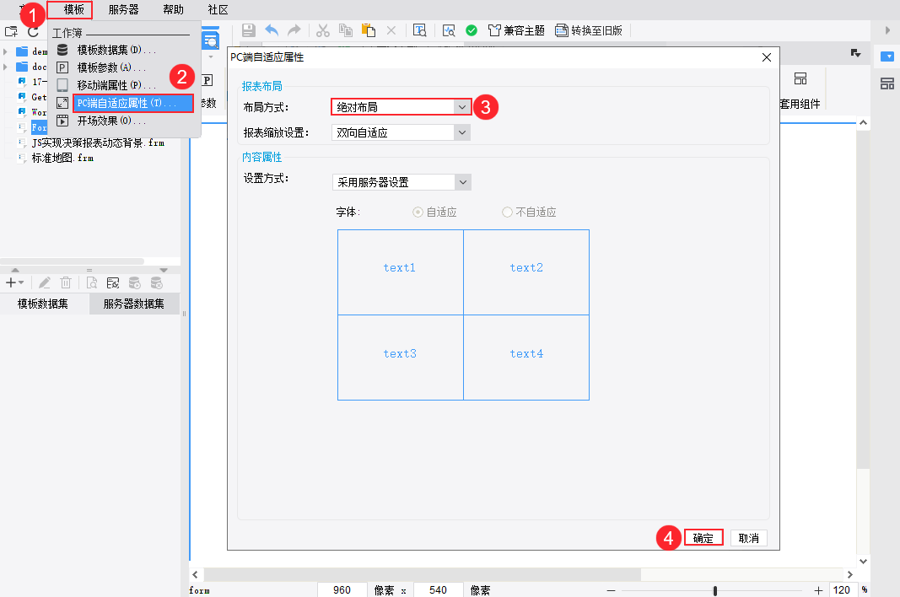The height and width of the screenshot is (597, 900).
Task: Cancel the dialog using 取消
Action: pyautogui.click(x=749, y=537)
